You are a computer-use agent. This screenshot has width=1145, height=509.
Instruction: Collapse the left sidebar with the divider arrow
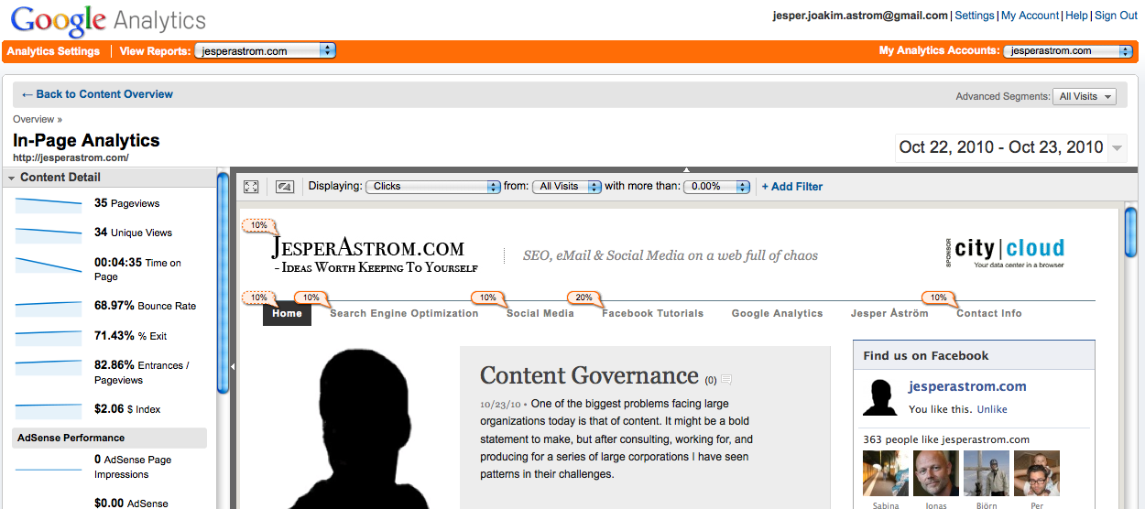coord(232,366)
